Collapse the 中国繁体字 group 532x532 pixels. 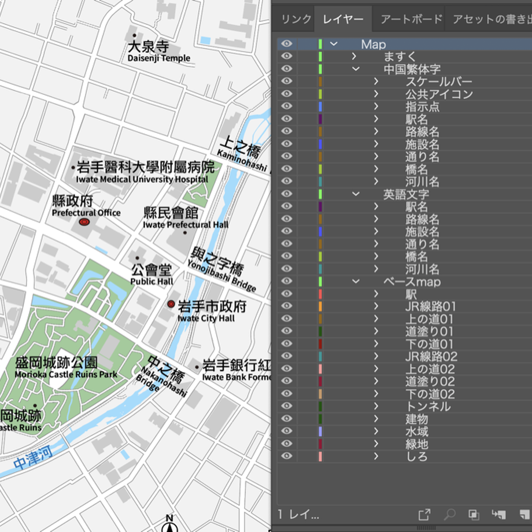pyautogui.click(x=356, y=69)
